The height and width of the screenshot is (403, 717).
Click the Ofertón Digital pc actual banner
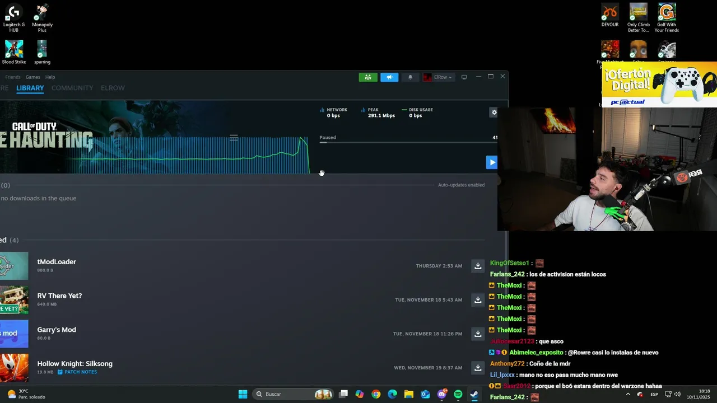tap(659, 84)
